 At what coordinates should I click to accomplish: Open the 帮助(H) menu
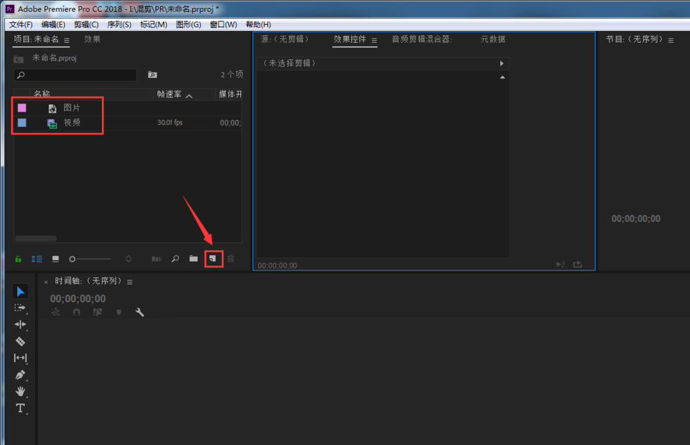tap(258, 25)
